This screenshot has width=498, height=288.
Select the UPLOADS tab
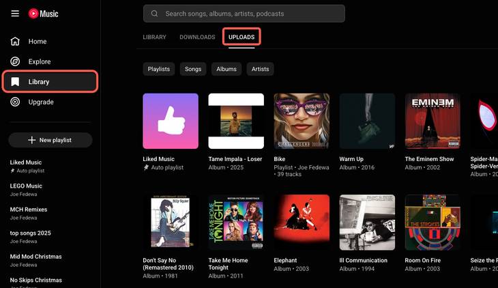click(x=241, y=37)
